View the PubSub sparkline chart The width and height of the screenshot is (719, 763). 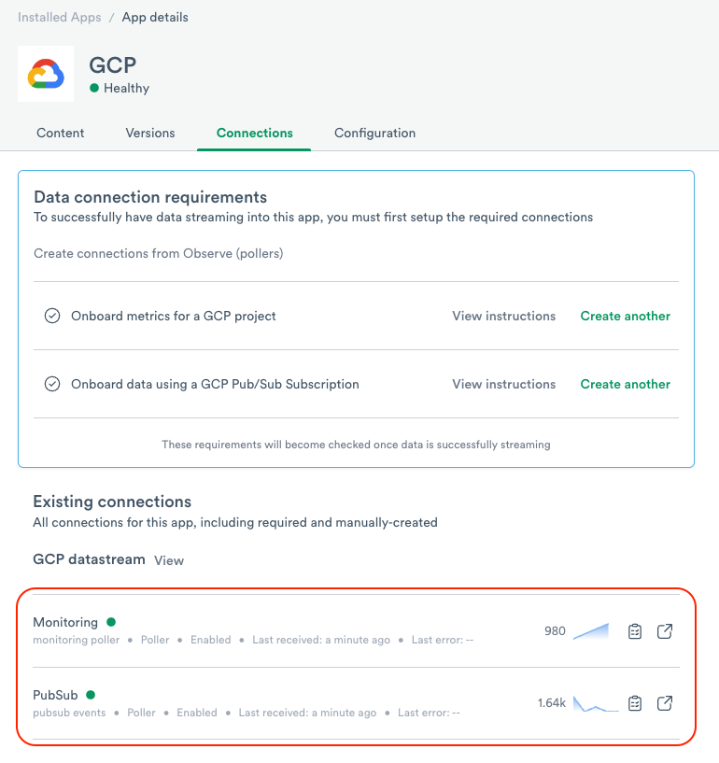pyautogui.click(x=596, y=703)
